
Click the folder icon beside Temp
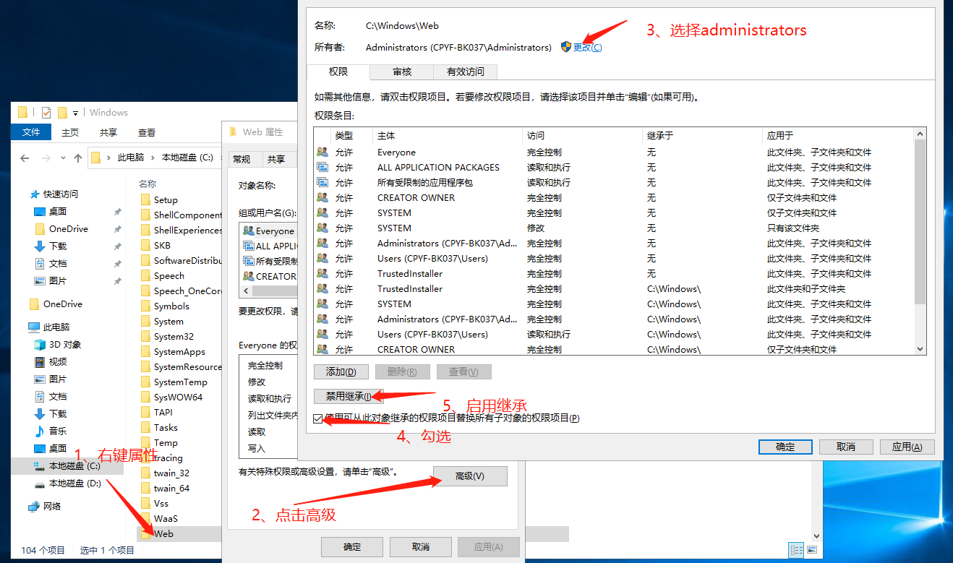click(145, 443)
